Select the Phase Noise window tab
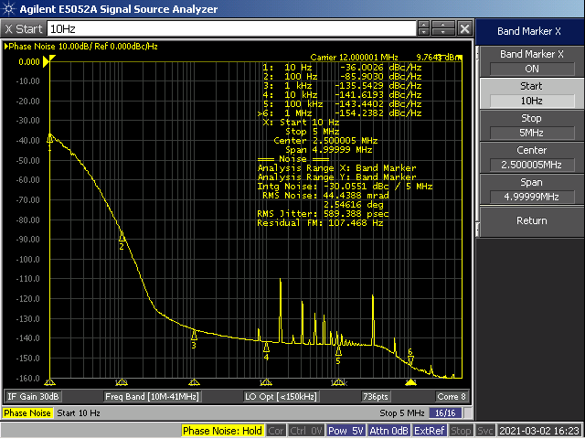The image size is (585, 439). pos(27,413)
